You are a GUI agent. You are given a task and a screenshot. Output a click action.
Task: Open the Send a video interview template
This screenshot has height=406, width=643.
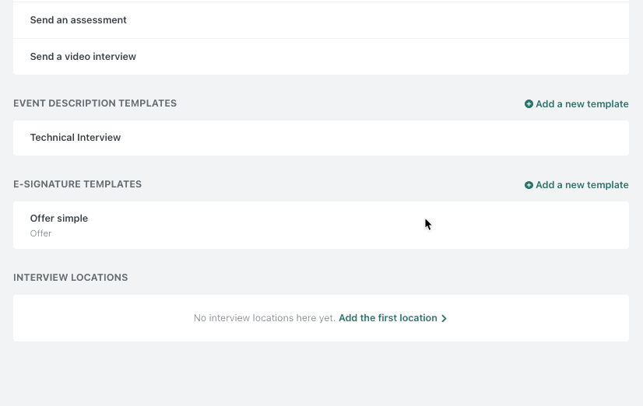click(x=83, y=57)
